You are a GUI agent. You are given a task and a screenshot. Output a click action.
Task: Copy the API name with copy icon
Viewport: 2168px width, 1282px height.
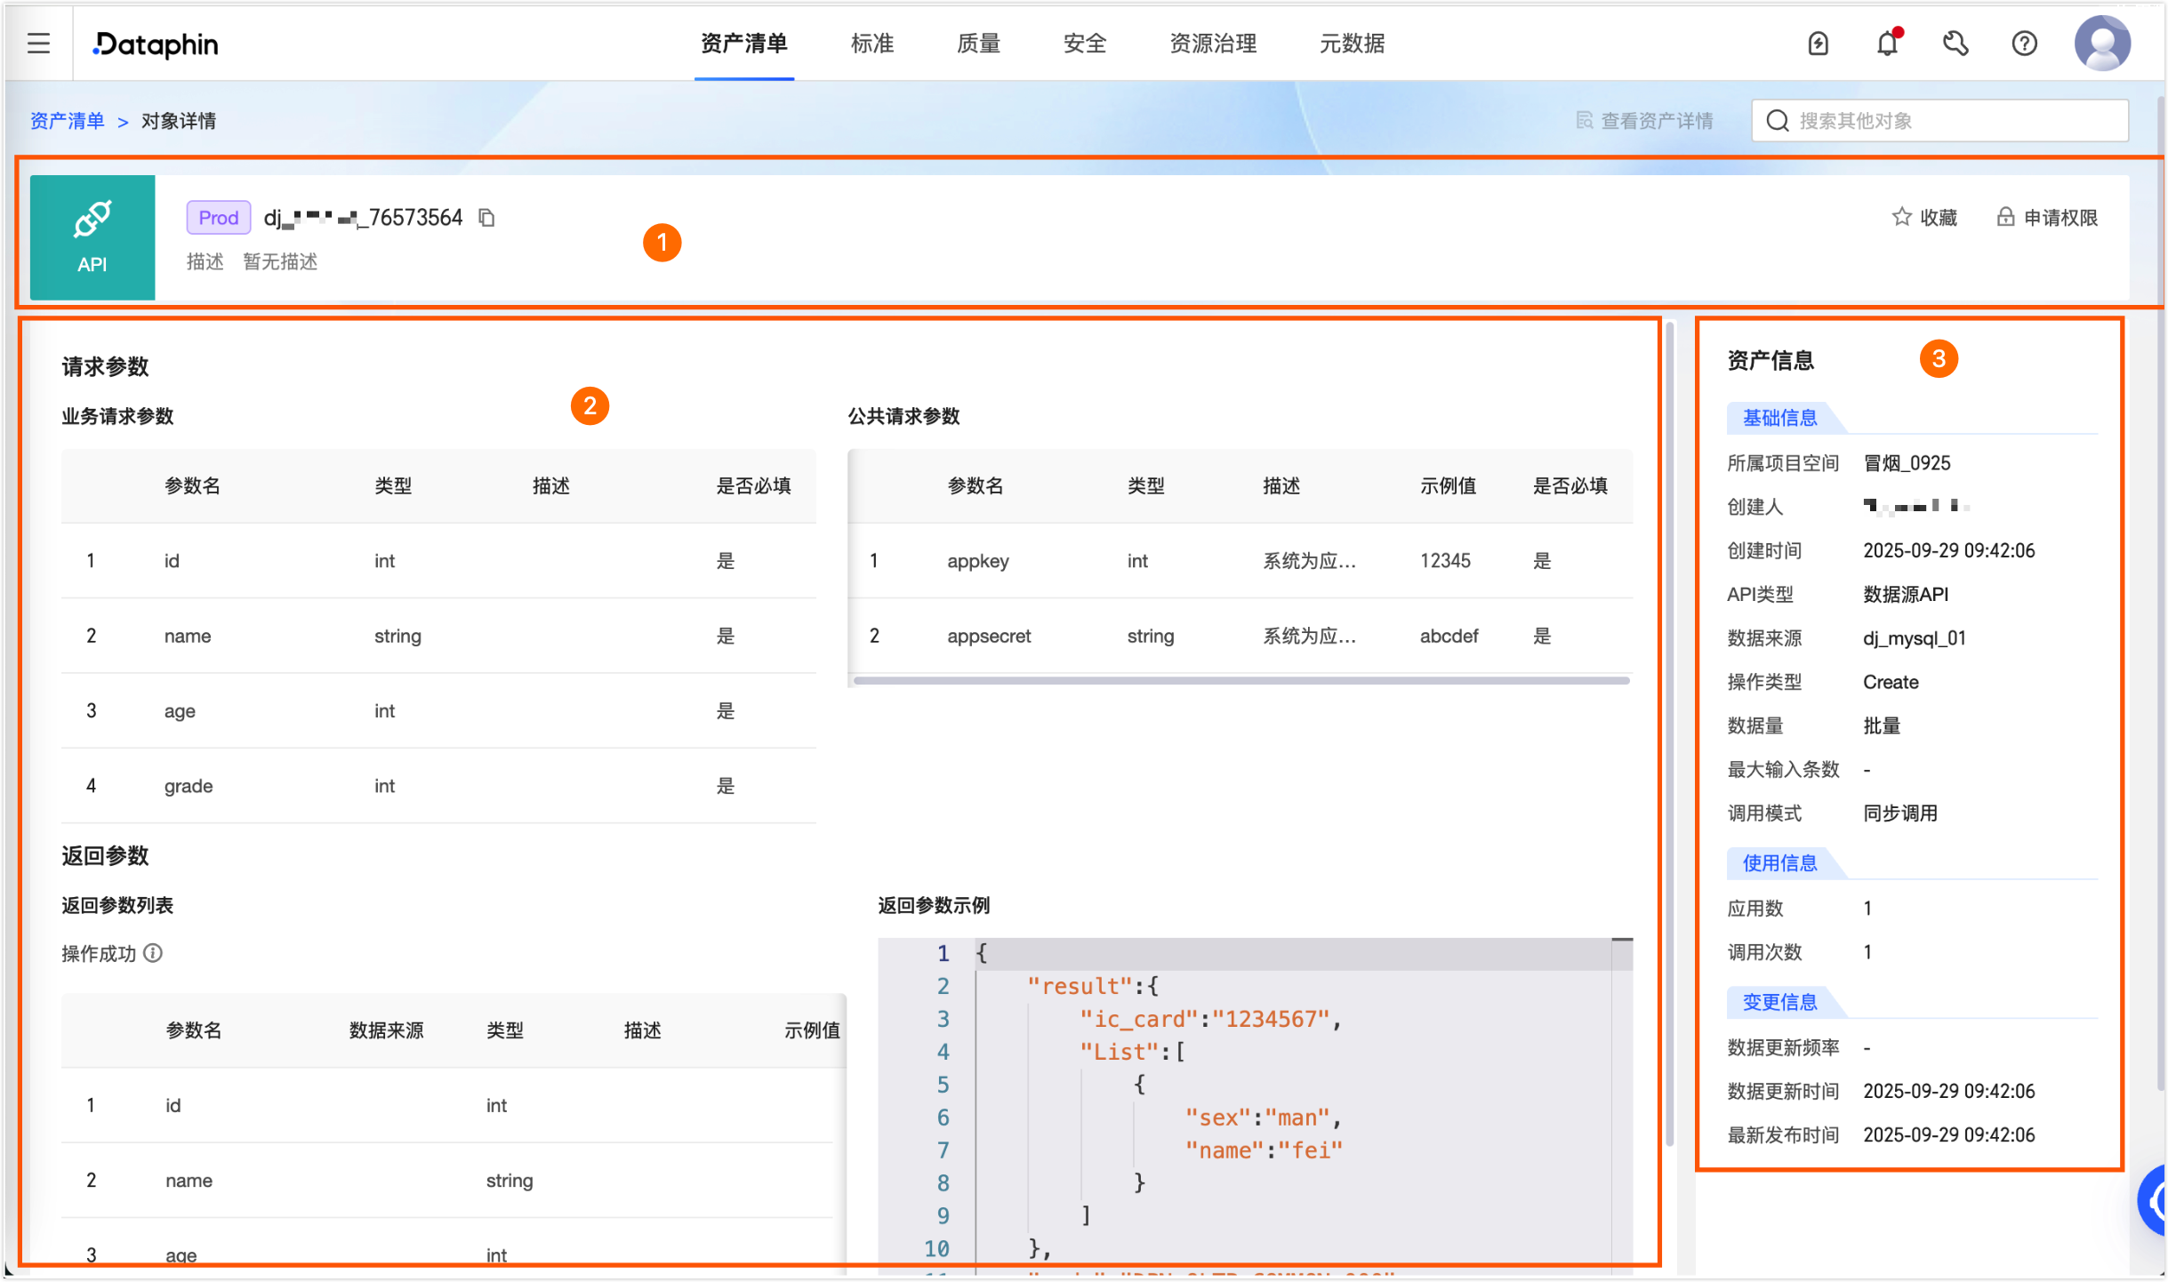click(x=486, y=218)
